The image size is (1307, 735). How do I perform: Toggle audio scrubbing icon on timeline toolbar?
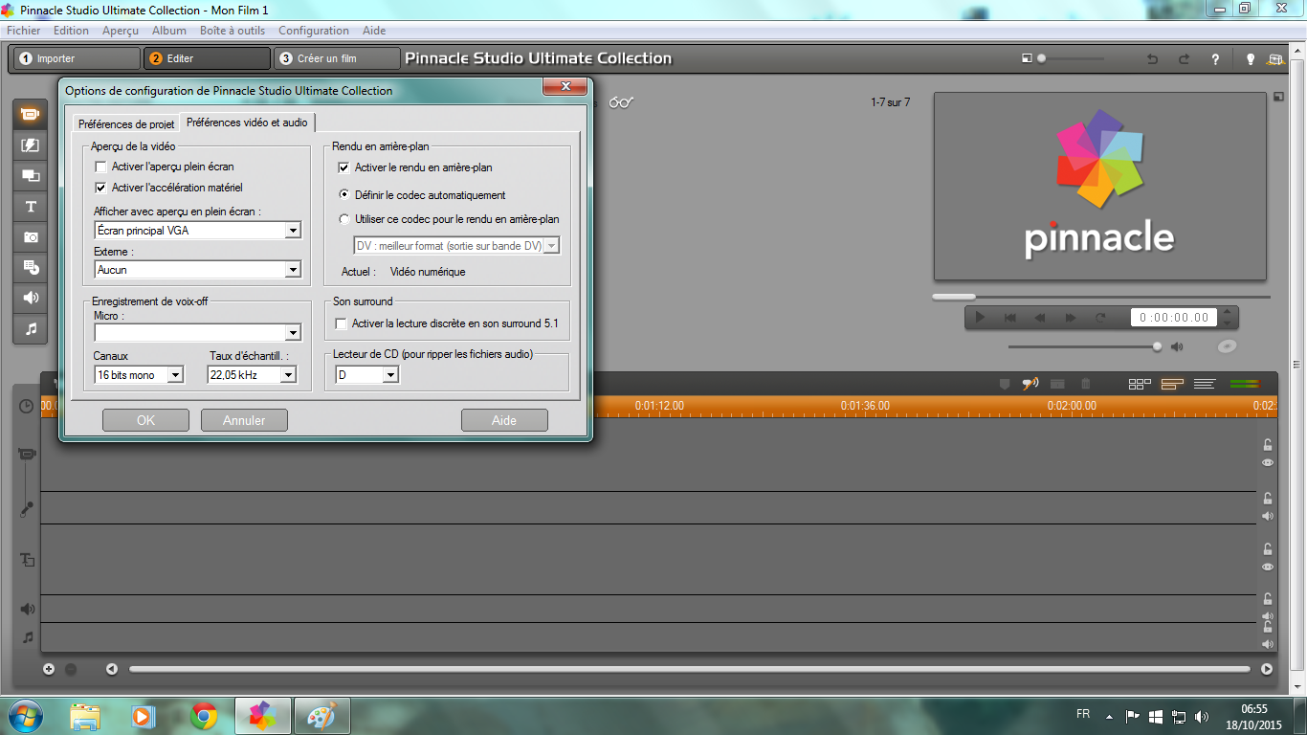click(x=1030, y=384)
